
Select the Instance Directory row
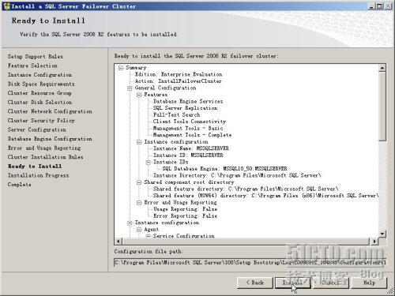point(237,175)
